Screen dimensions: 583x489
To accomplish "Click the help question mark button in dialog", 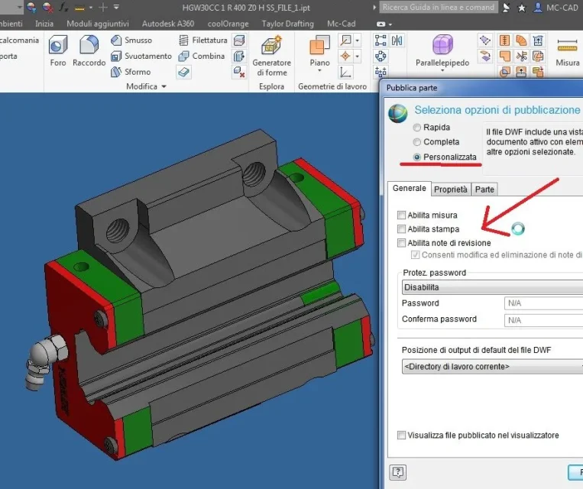I will coord(398,472).
